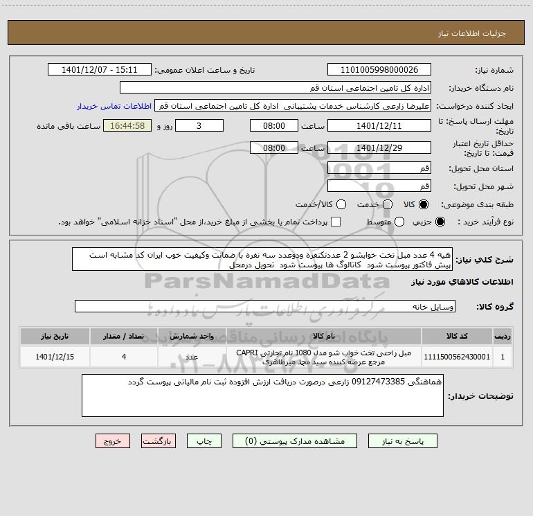The width and height of the screenshot is (533, 516).
Task: Select the متوسط purchase type radio
Action: click(x=399, y=222)
